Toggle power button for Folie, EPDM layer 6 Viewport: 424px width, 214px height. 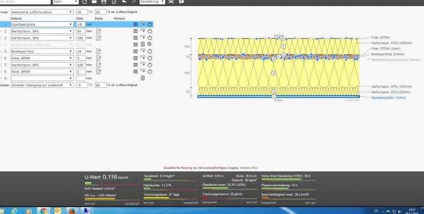pos(150,58)
